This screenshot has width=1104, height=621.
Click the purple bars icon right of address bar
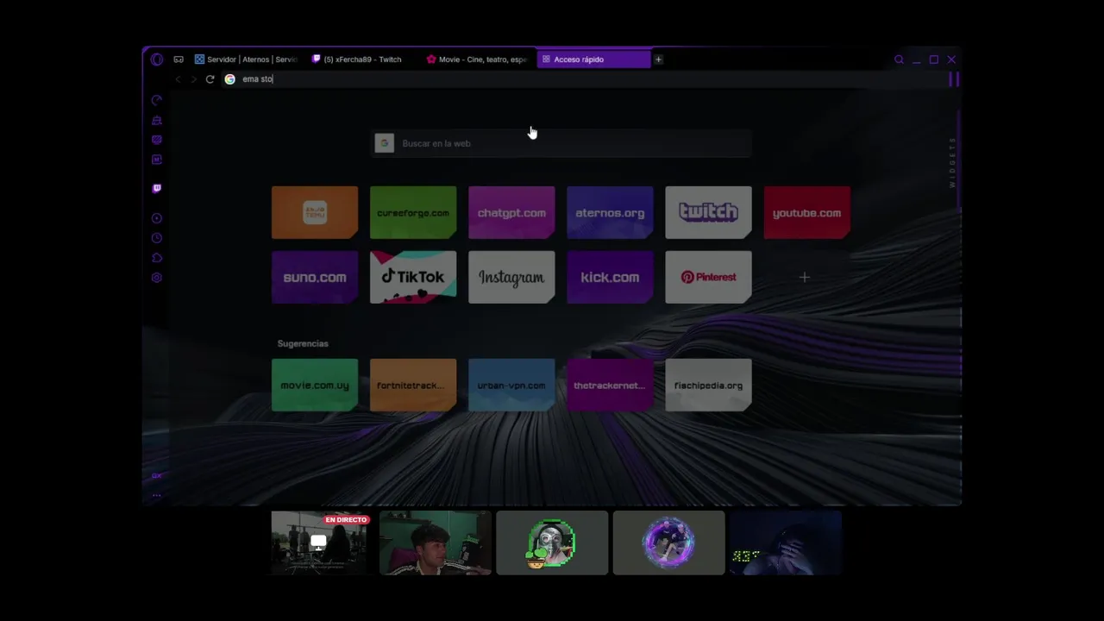954,79
